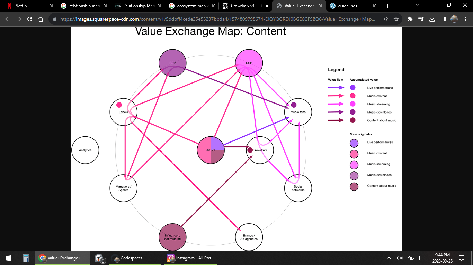Open the volume control in system tray
The image size is (473, 265).
(x=400, y=258)
